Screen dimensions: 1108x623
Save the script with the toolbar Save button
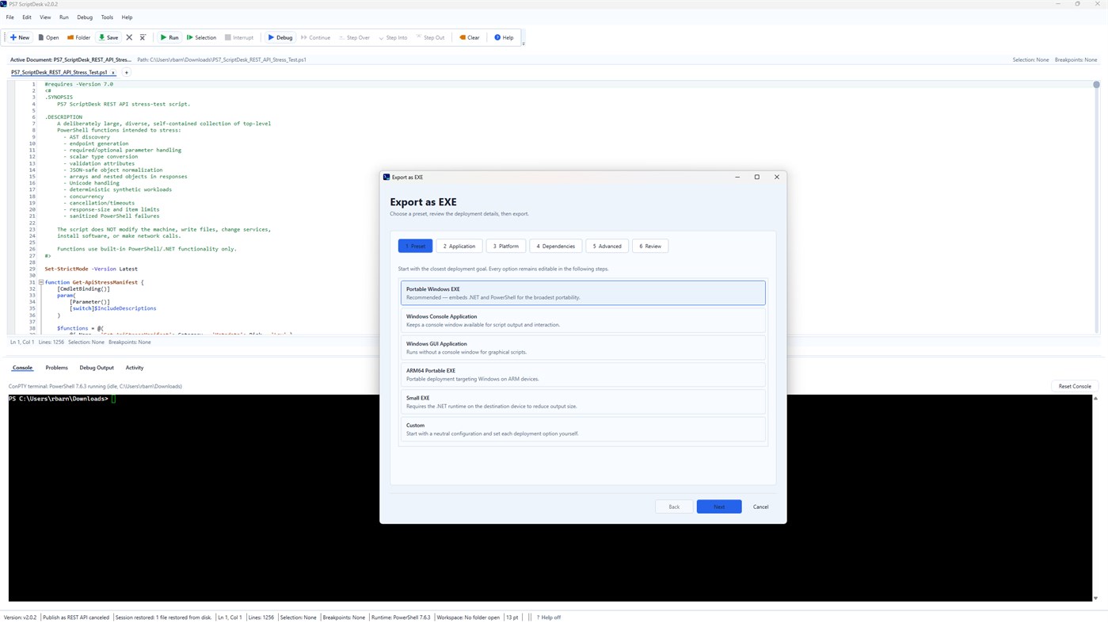tap(109, 37)
